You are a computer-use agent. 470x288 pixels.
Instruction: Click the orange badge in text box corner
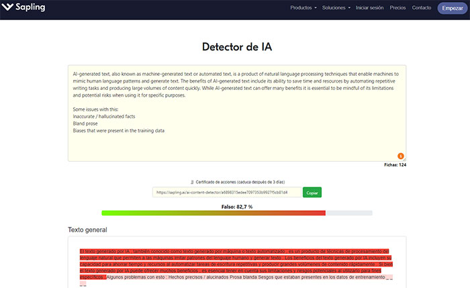[x=401, y=156]
